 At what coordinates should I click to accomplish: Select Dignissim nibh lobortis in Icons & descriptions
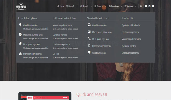[x=32, y=54]
